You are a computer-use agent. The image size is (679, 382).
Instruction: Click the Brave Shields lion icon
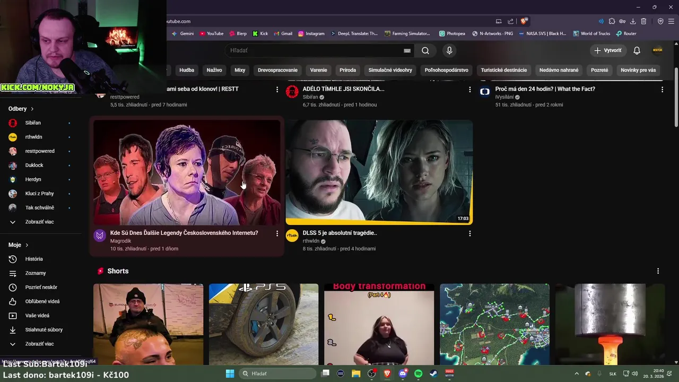click(524, 21)
